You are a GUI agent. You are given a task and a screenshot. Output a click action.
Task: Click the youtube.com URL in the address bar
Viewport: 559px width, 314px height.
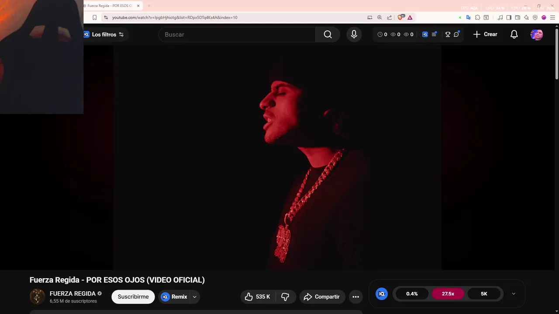point(175,17)
